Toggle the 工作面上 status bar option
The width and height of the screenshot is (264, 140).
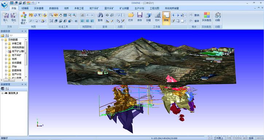pyautogui.click(x=218, y=138)
